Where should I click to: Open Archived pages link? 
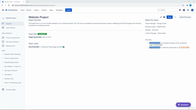click(x=11, y=90)
